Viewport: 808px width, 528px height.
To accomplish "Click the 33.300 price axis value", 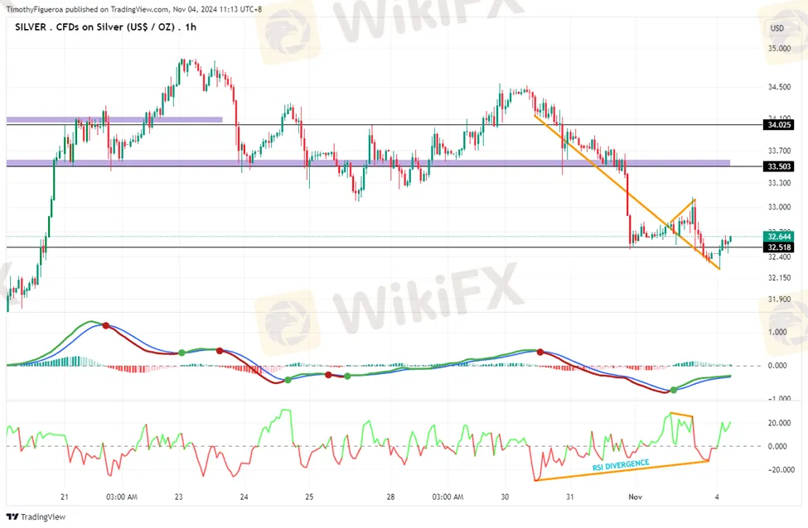I will point(779,183).
